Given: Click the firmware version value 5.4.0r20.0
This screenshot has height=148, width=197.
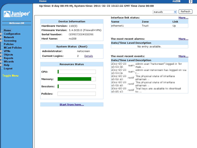Looking at the screenshot, I should [85, 30].
